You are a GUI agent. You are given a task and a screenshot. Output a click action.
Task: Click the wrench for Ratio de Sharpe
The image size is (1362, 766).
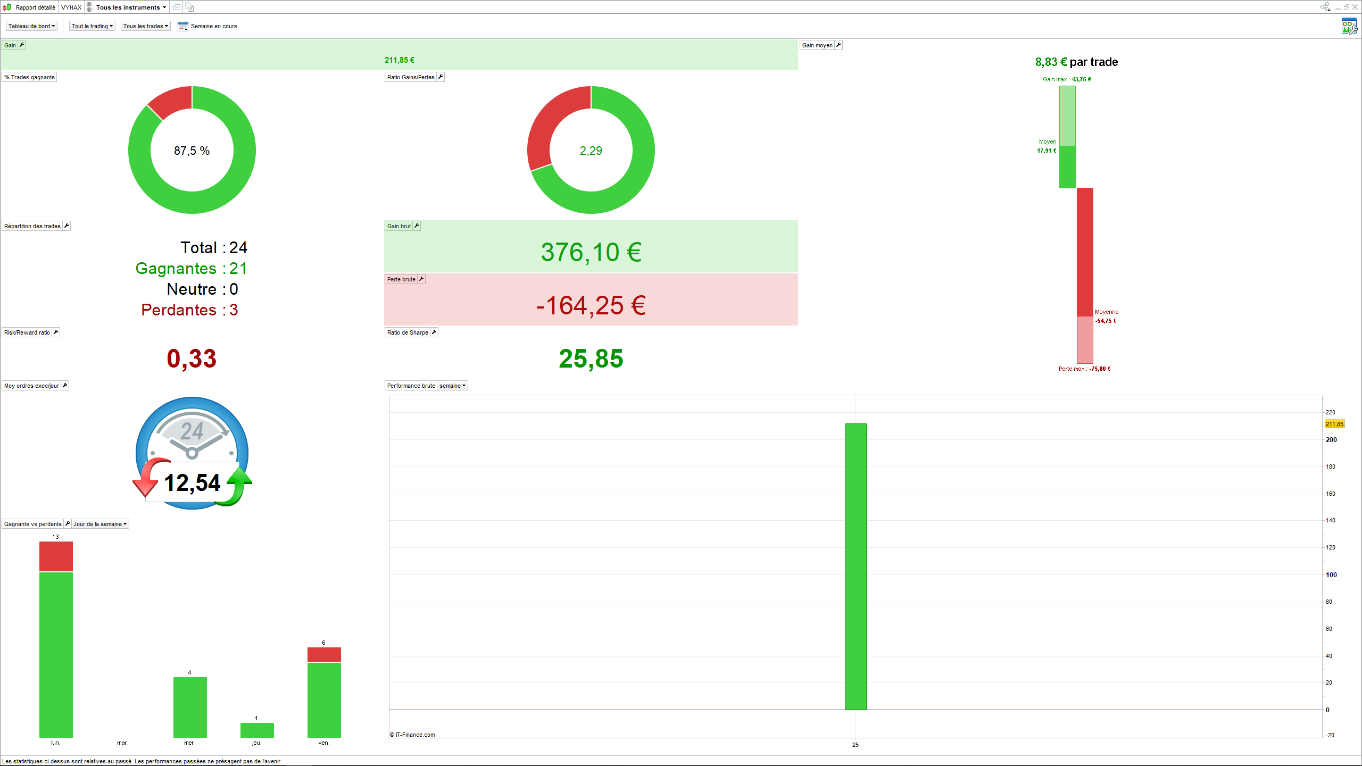tap(434, 332)
